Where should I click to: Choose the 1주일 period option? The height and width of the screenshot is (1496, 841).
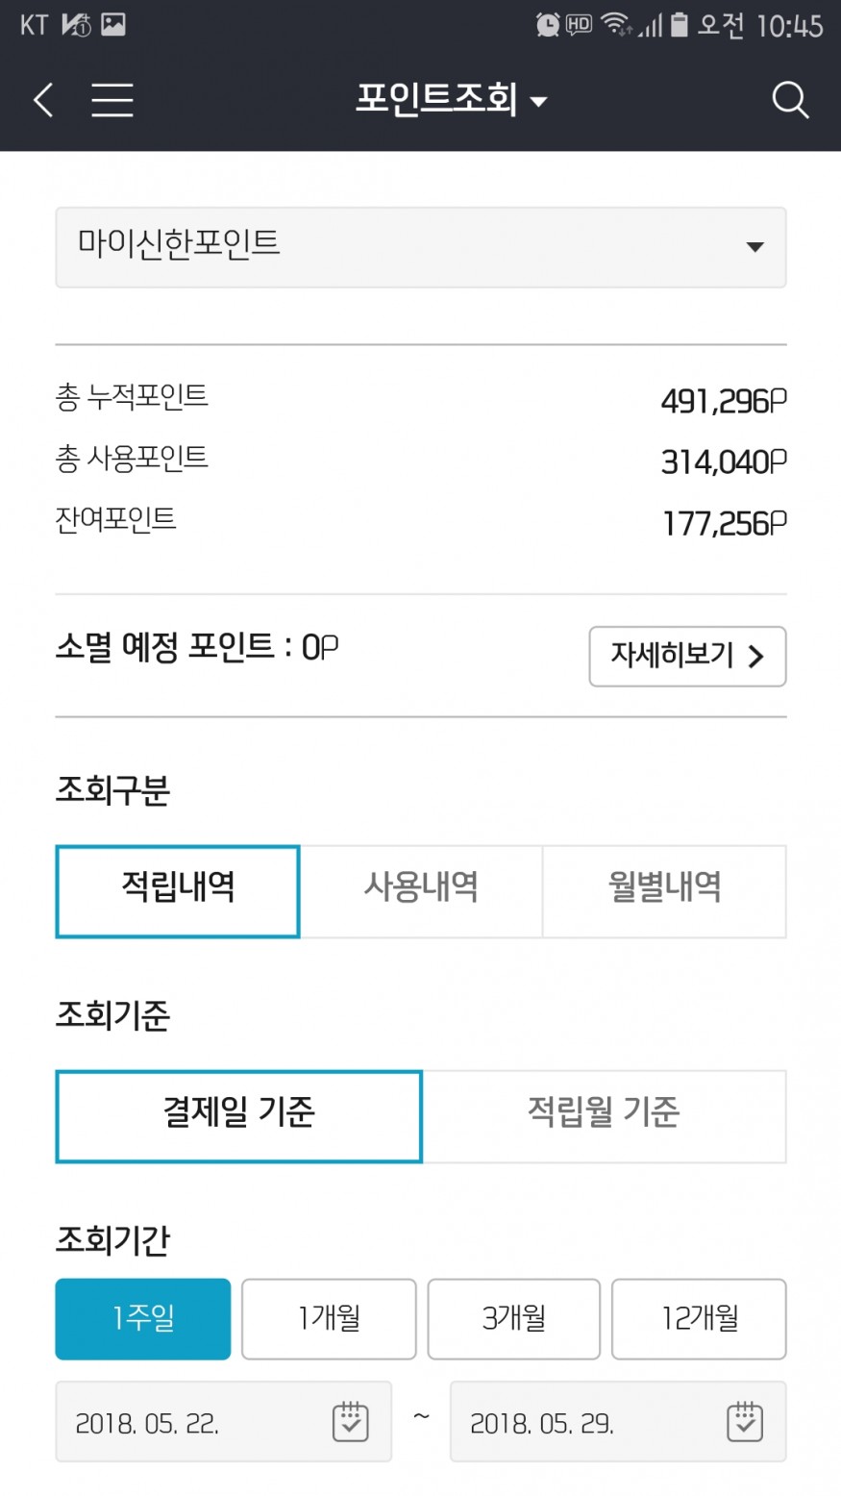143,1318
